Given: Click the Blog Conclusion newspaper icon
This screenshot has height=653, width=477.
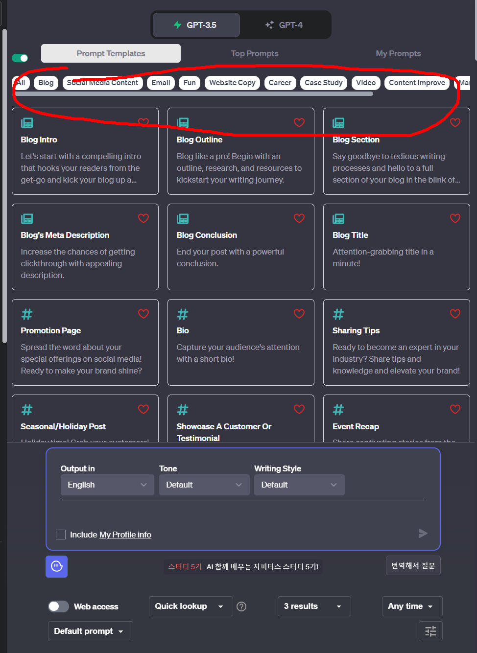Looking at the screenshot, I should click(183, 219).
